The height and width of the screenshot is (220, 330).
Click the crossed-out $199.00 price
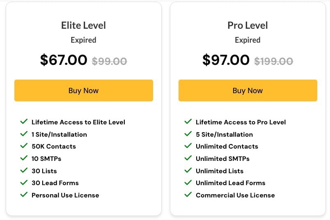274,61
